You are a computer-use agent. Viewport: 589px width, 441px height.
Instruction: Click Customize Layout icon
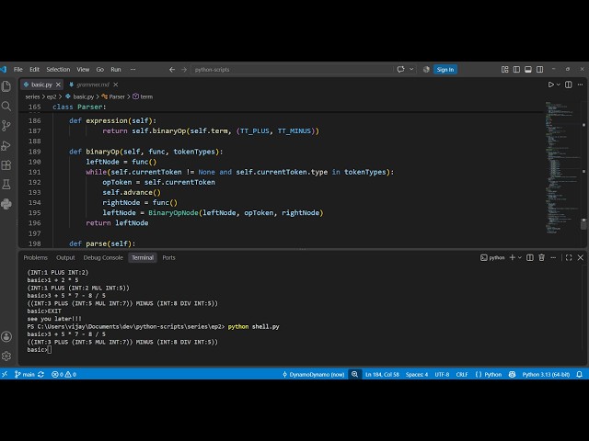tap(505, 70)
